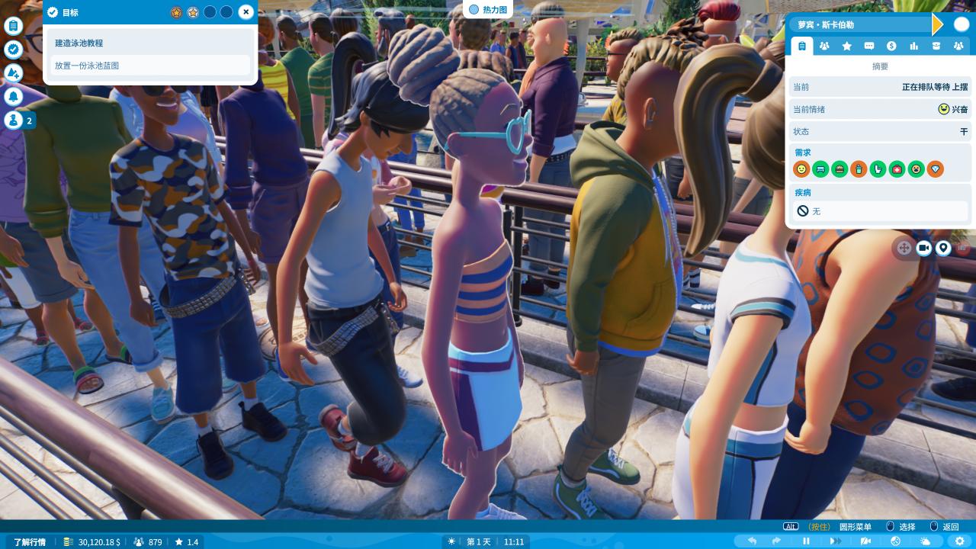976x549 pixels.
Task: Open the notifications bell icon
Action: pos(13,97)
